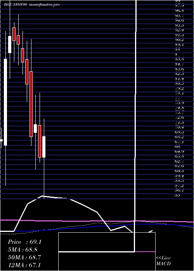Click the 55 price axis label

point(178,195)
